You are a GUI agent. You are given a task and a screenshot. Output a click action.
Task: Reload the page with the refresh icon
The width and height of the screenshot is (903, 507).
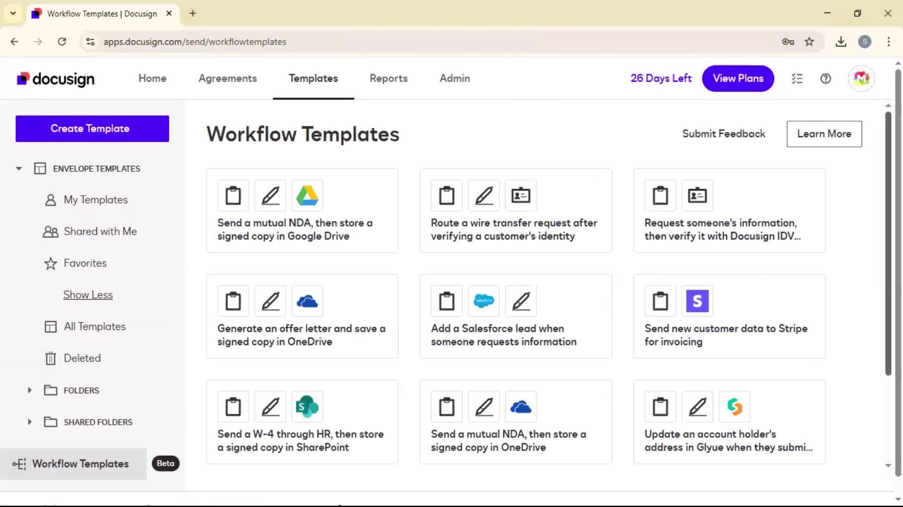(62, 42)
